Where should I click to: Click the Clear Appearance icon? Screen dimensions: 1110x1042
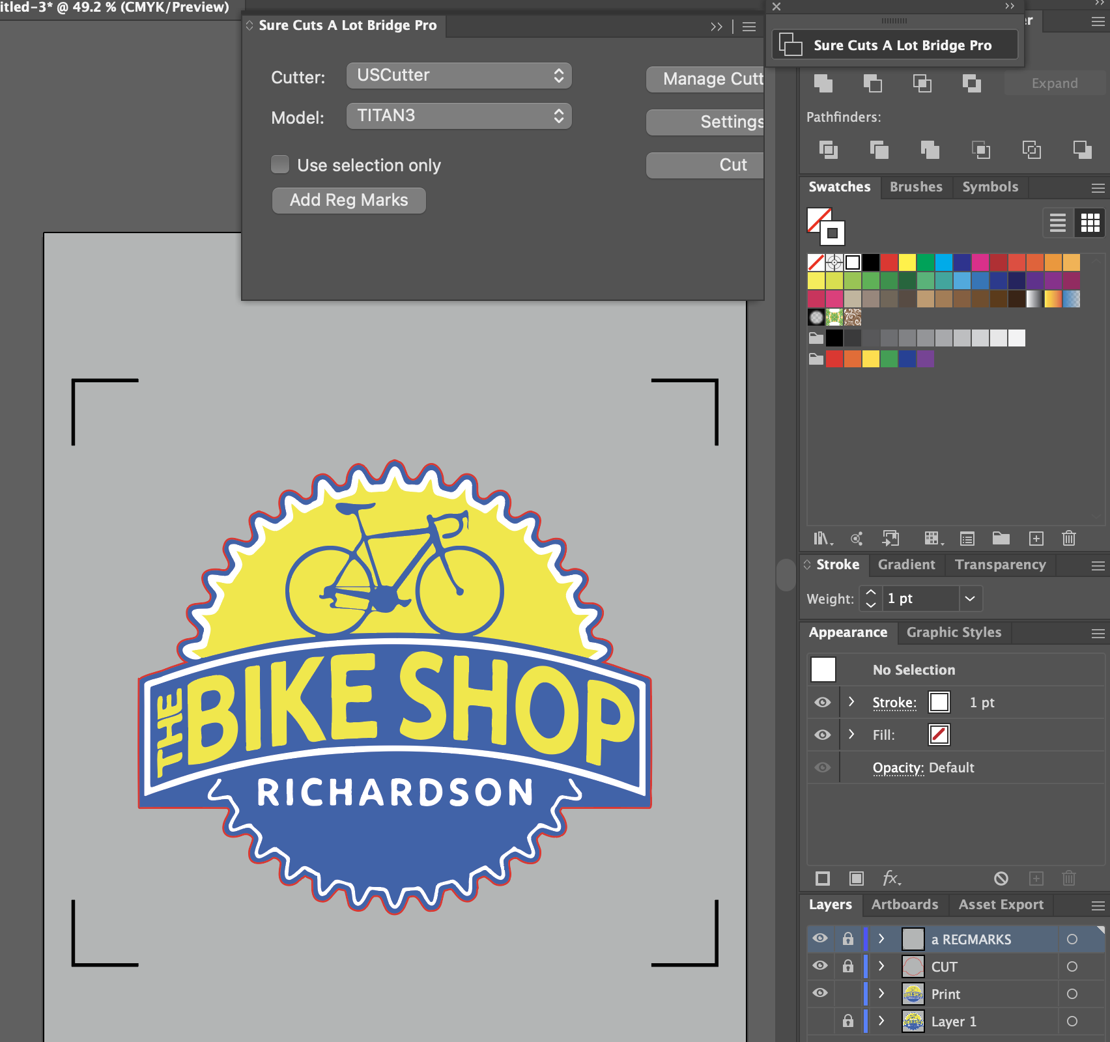click(x=1001, y=879)
